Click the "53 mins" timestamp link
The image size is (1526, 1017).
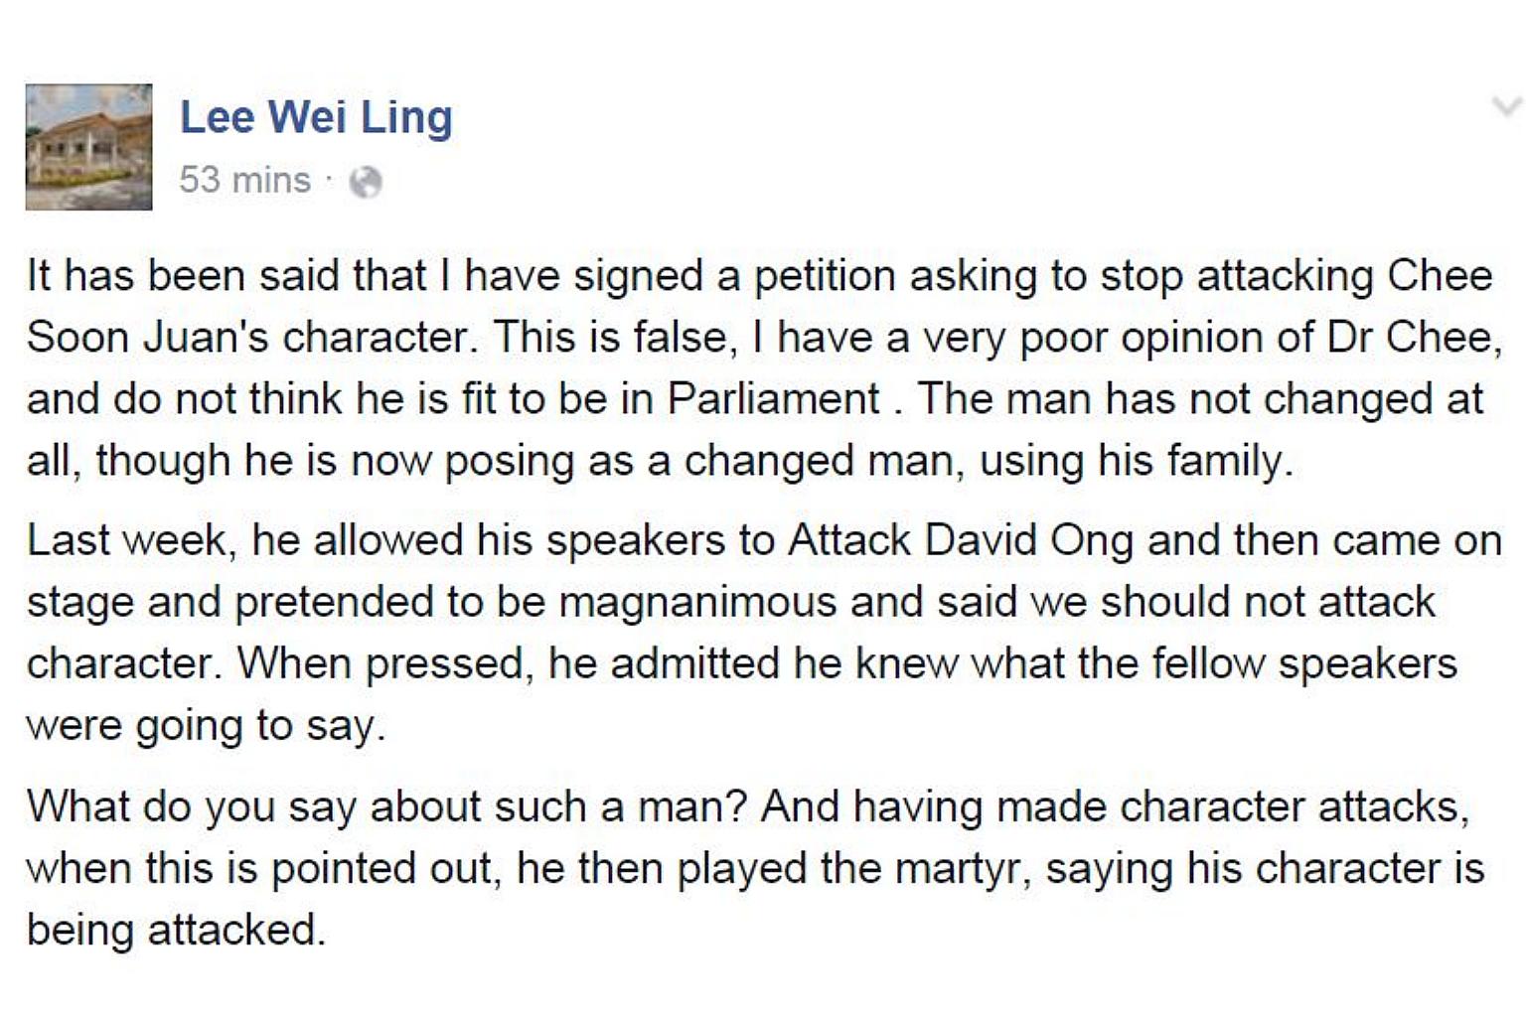(x=244, y=181)
